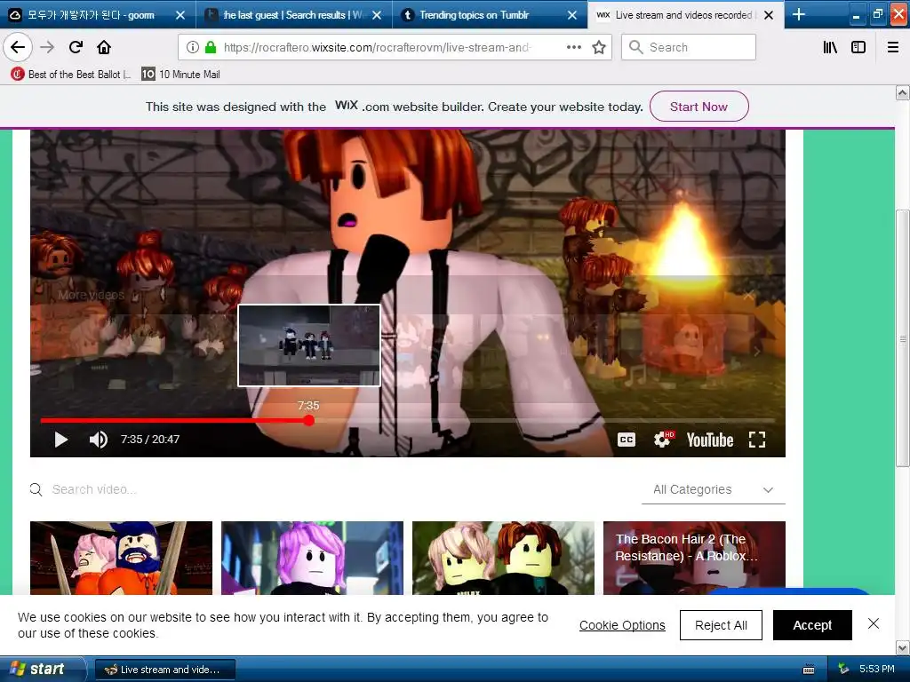Open Best of the Best Ballot bookmark

coord(71,75)
